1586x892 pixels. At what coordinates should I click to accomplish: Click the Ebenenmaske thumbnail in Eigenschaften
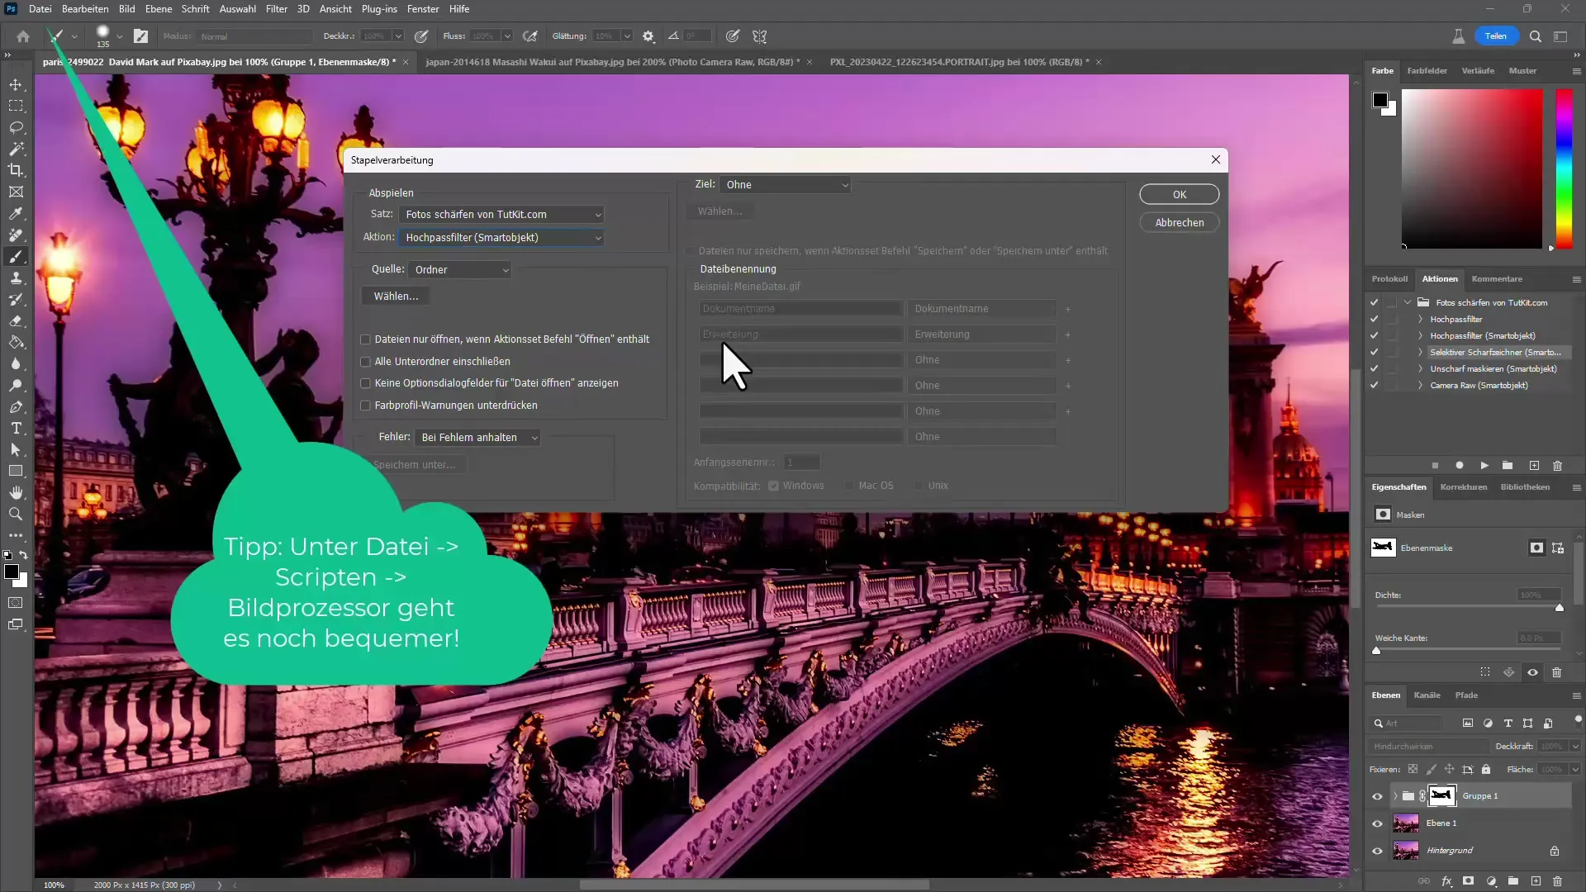[1383, 548]
